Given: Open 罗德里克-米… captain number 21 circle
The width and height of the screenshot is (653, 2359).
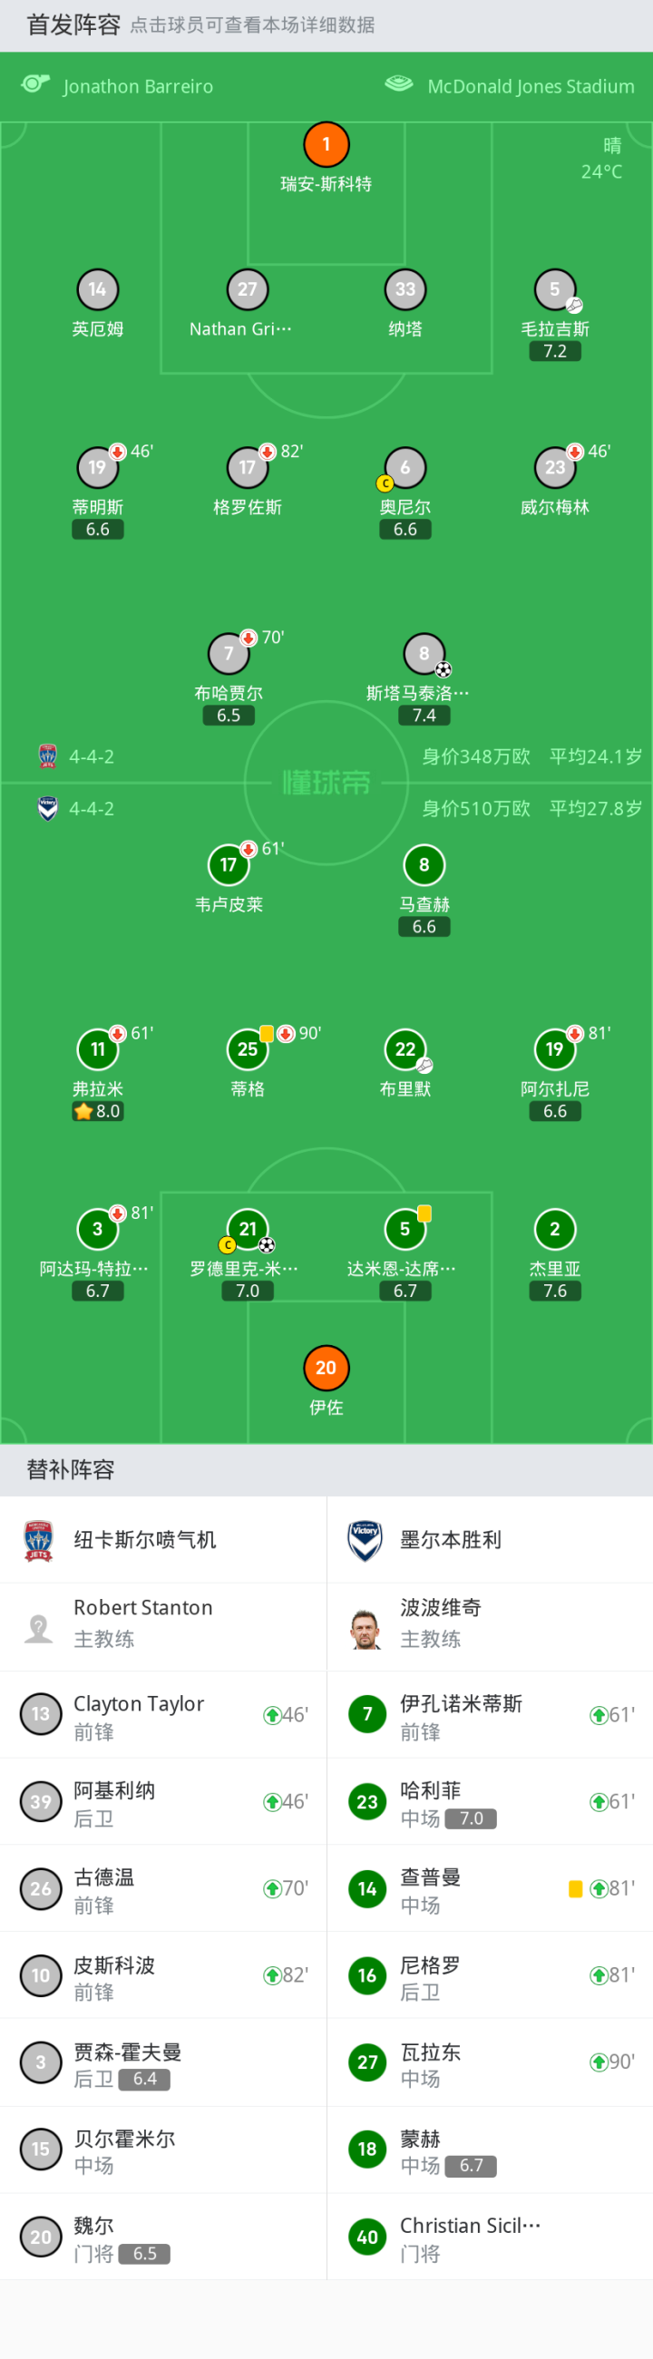Looking at the screenshot, I should click(248, 1229).
